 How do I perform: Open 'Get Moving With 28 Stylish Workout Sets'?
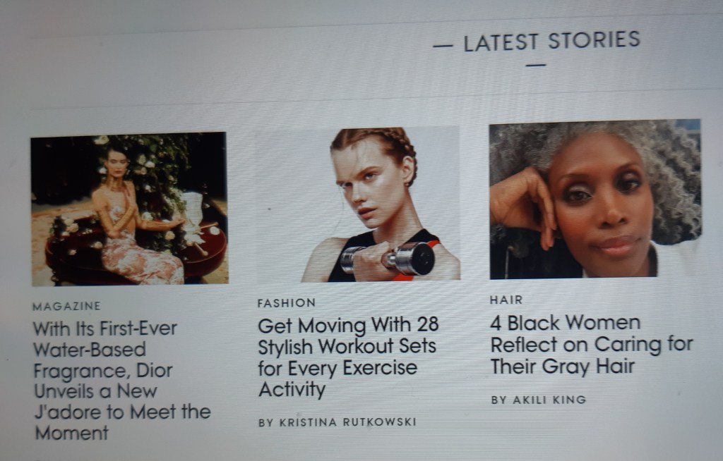(x=348, y=357)
